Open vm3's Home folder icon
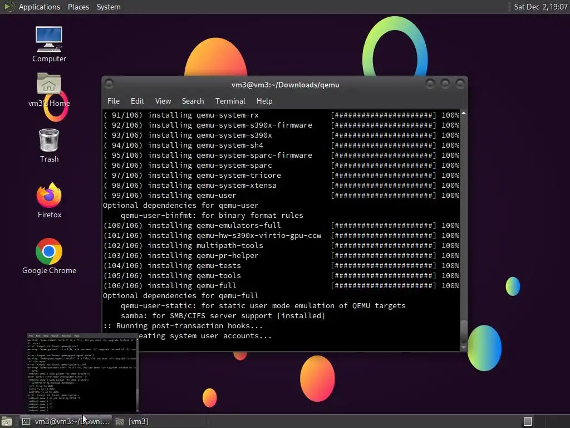 [x=49, y=90]
